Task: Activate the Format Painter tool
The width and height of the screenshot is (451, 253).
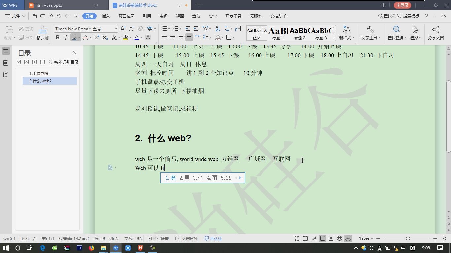Action: (x=42, y=32)
